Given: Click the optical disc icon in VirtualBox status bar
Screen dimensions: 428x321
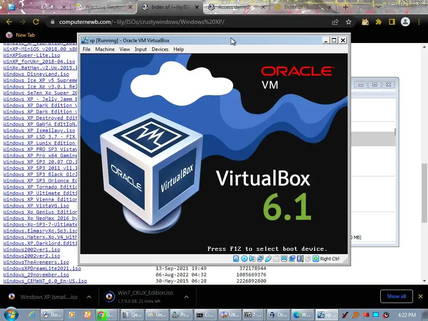Looking at the screenshot, I should tap(244, 258).
